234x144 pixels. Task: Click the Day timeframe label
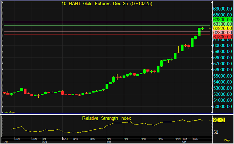click(x=227, y=140)
